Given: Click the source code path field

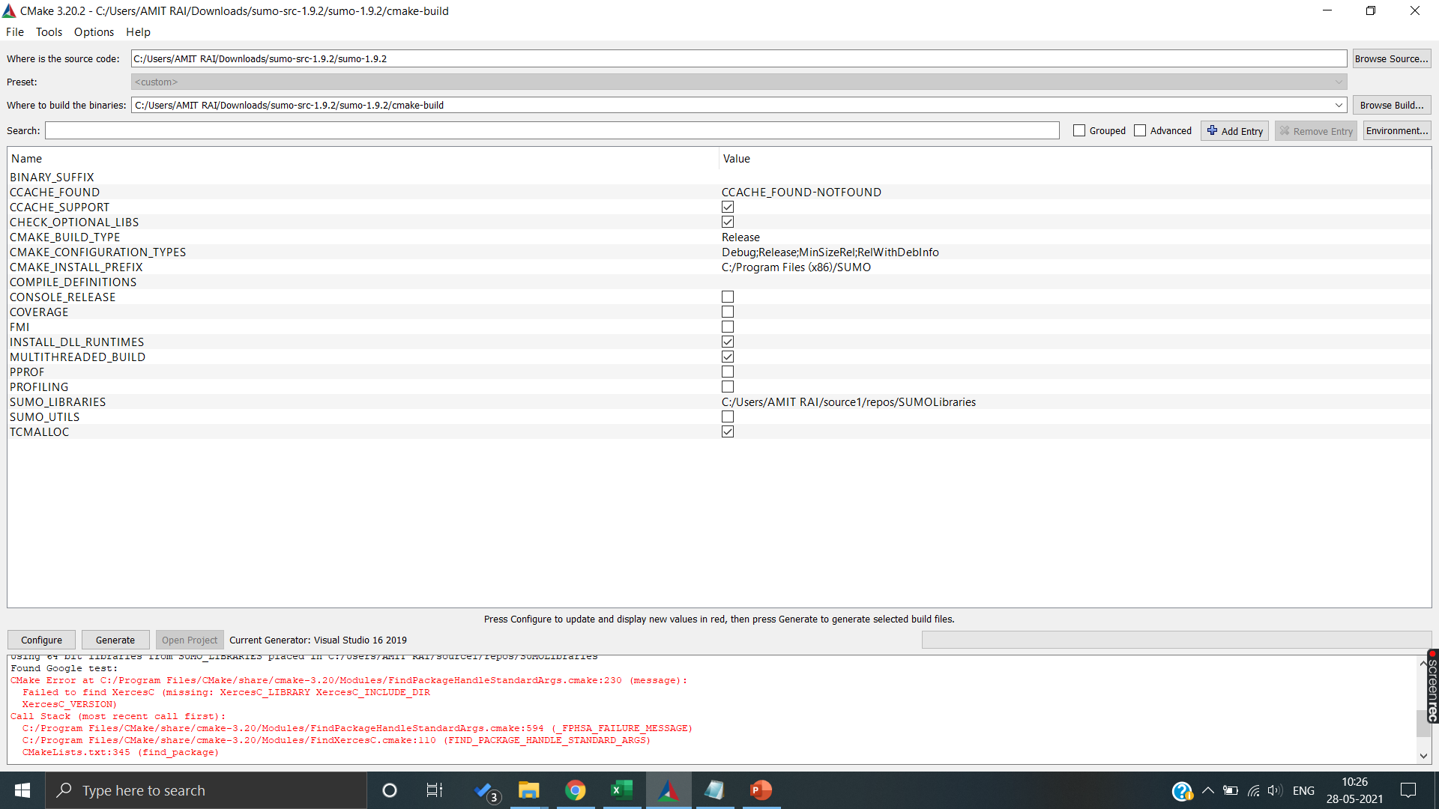Looking at the screenshot, I should (x=738, y=58).
